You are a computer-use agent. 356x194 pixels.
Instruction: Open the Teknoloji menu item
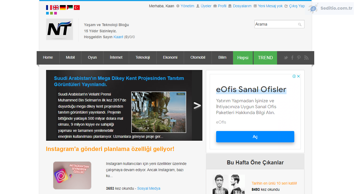(143, 58)
